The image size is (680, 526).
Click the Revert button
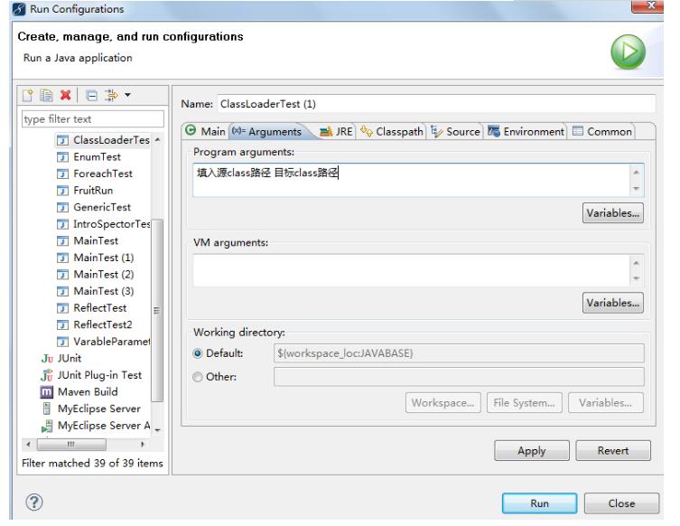(x=613, y=451)
